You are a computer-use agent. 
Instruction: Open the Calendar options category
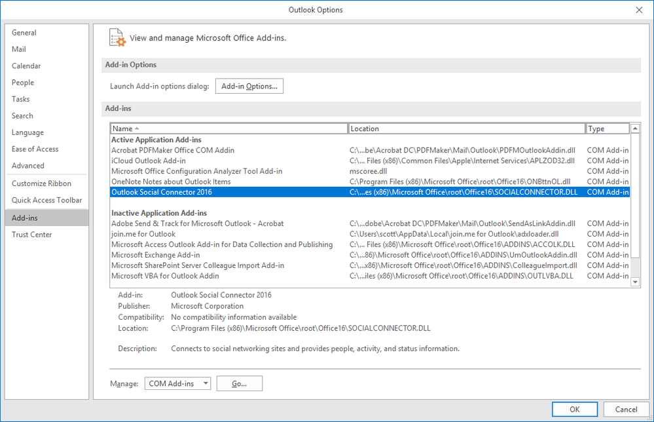click(x=46, y=66)
